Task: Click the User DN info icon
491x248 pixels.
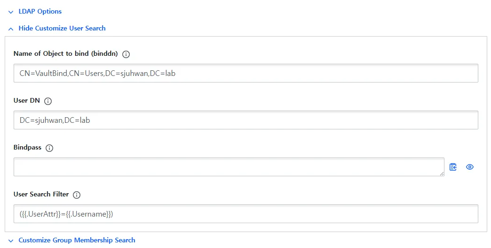Action: point(48,101)
